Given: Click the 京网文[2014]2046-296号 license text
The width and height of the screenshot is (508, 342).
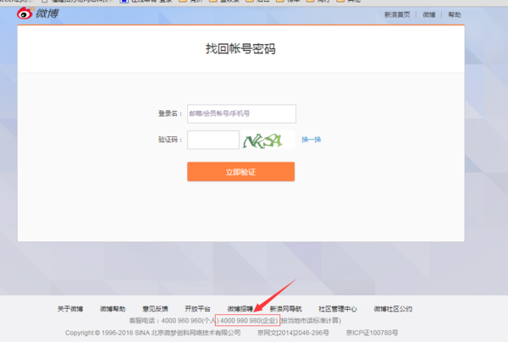Looking at the screenshot, I should point(293,333).
